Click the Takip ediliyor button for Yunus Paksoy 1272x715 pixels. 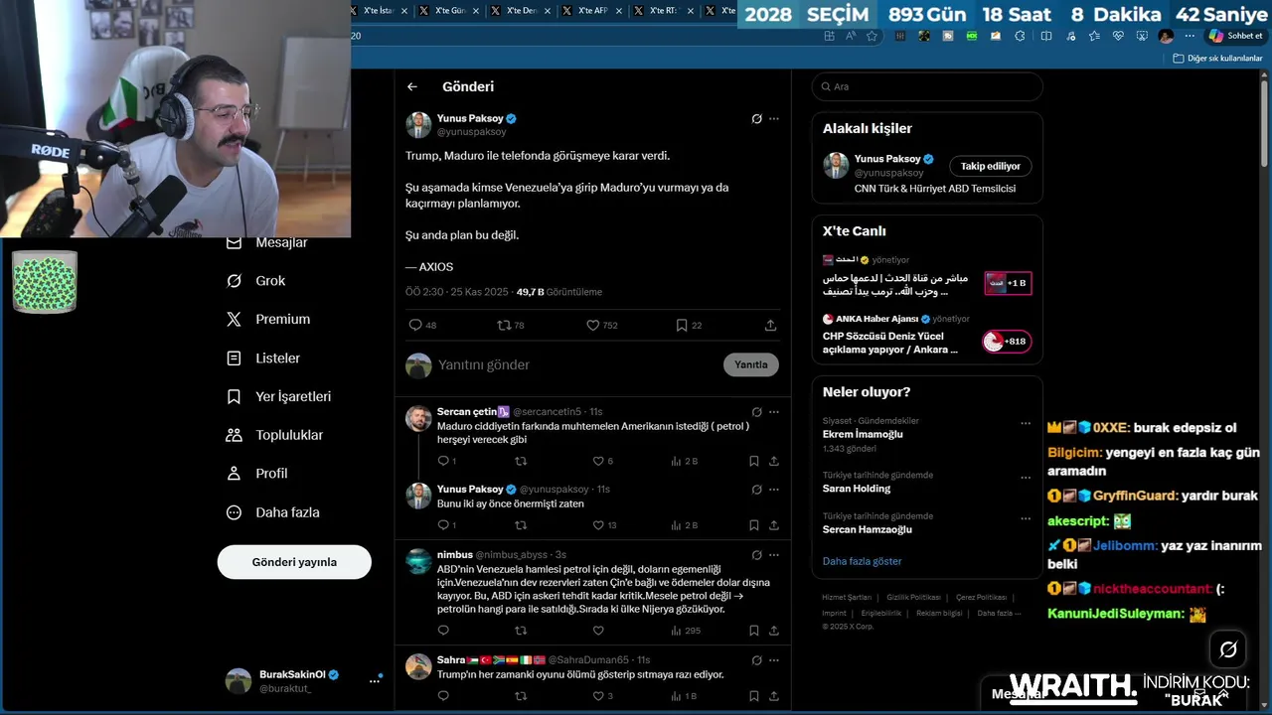pos(990,167)
